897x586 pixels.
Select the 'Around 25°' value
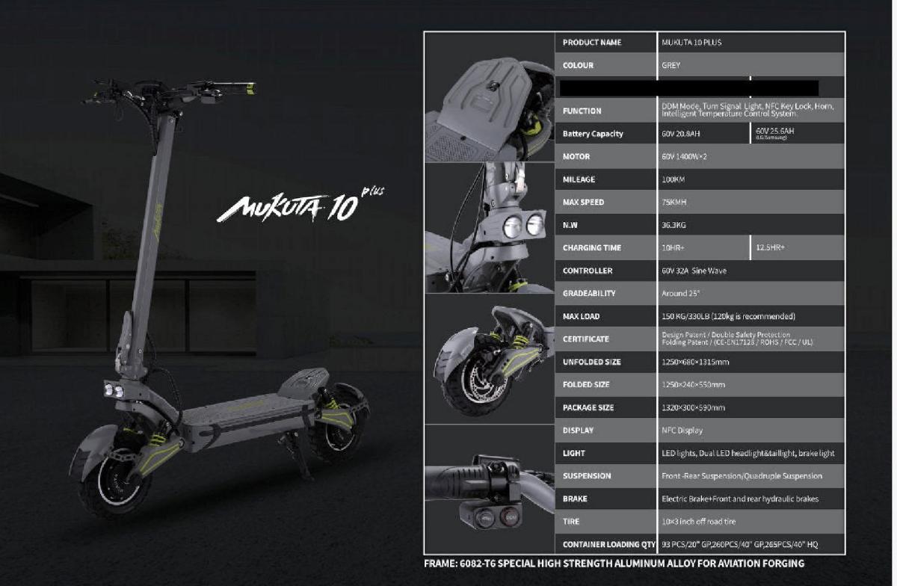[x=679, y=293]
